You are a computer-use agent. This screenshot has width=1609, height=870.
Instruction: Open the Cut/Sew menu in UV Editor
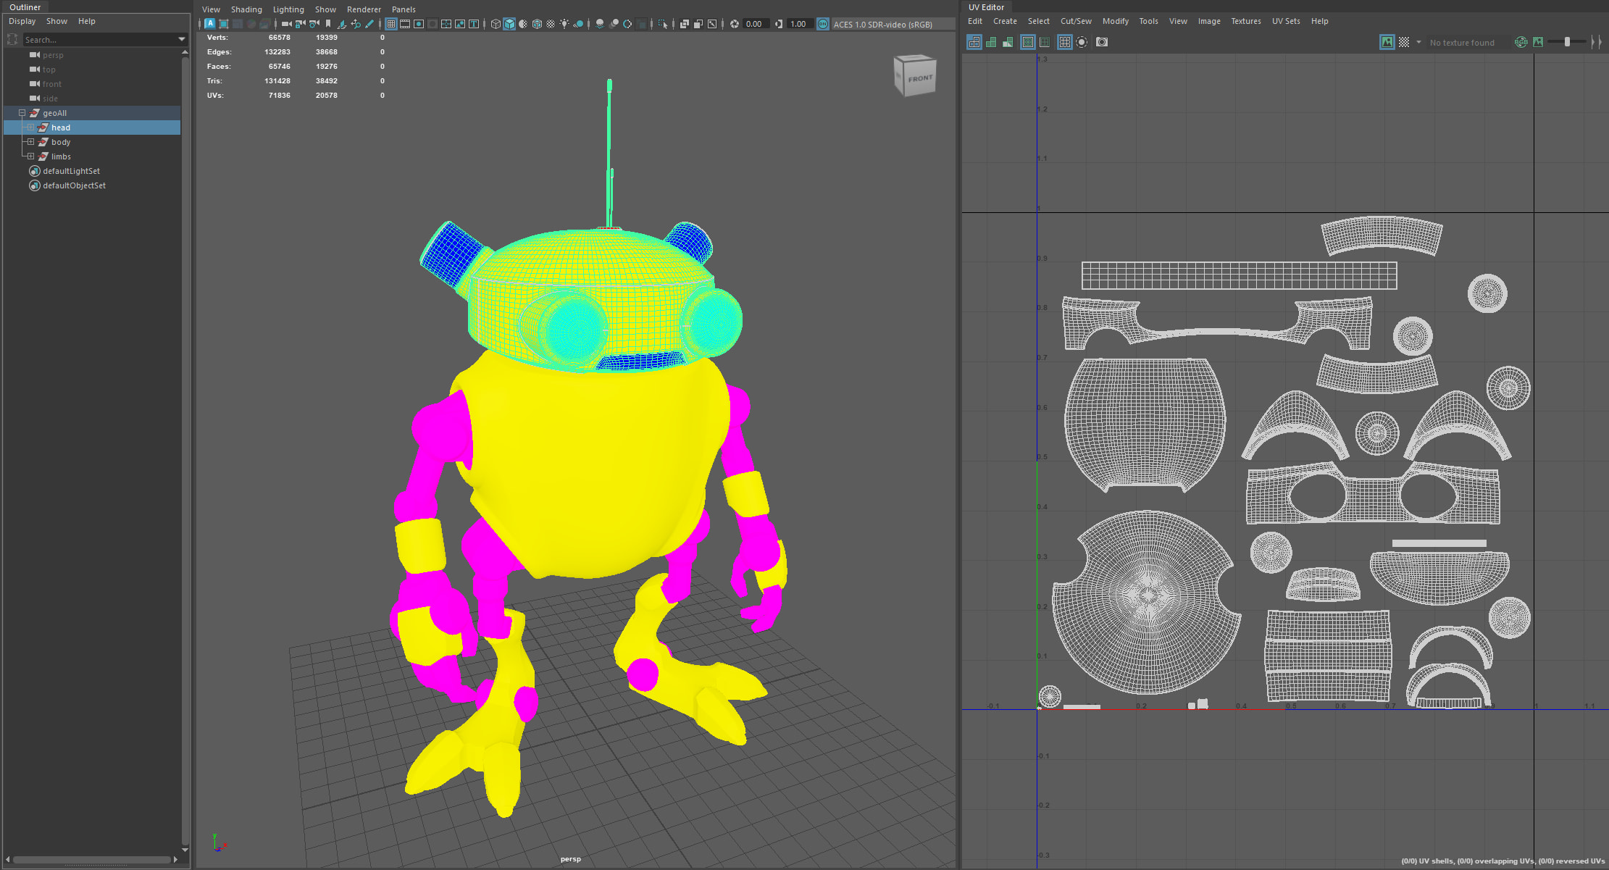(x=1075, y=21)
